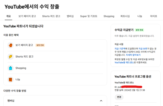Open the 파트너십 tab
The height and width of the screenshot is (106, 163).
(x=125, y=16)
